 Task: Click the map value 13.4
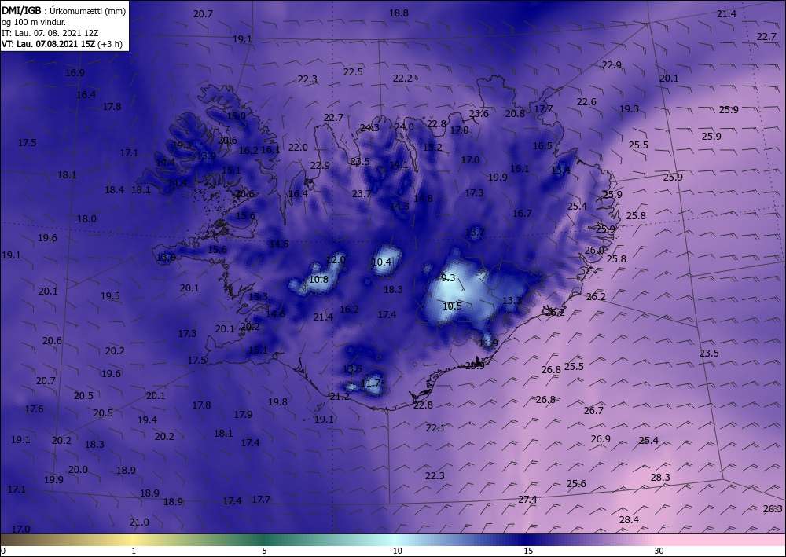[560, 170]
